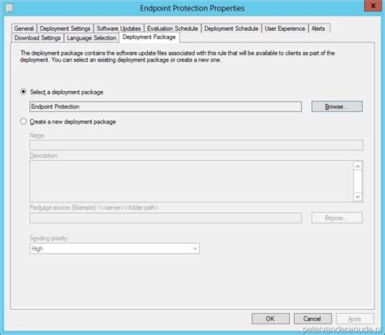Viewport: 385px width, 335px height.
Task: Open the Alerts tab
Action: coord(318,28)
